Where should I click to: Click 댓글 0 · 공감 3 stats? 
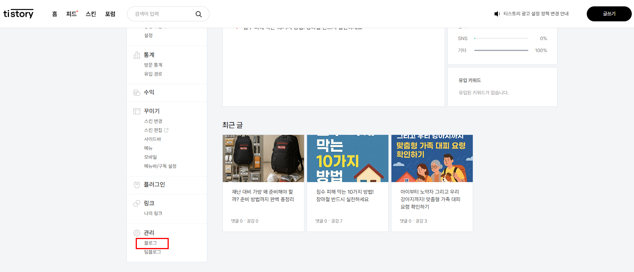414,221
